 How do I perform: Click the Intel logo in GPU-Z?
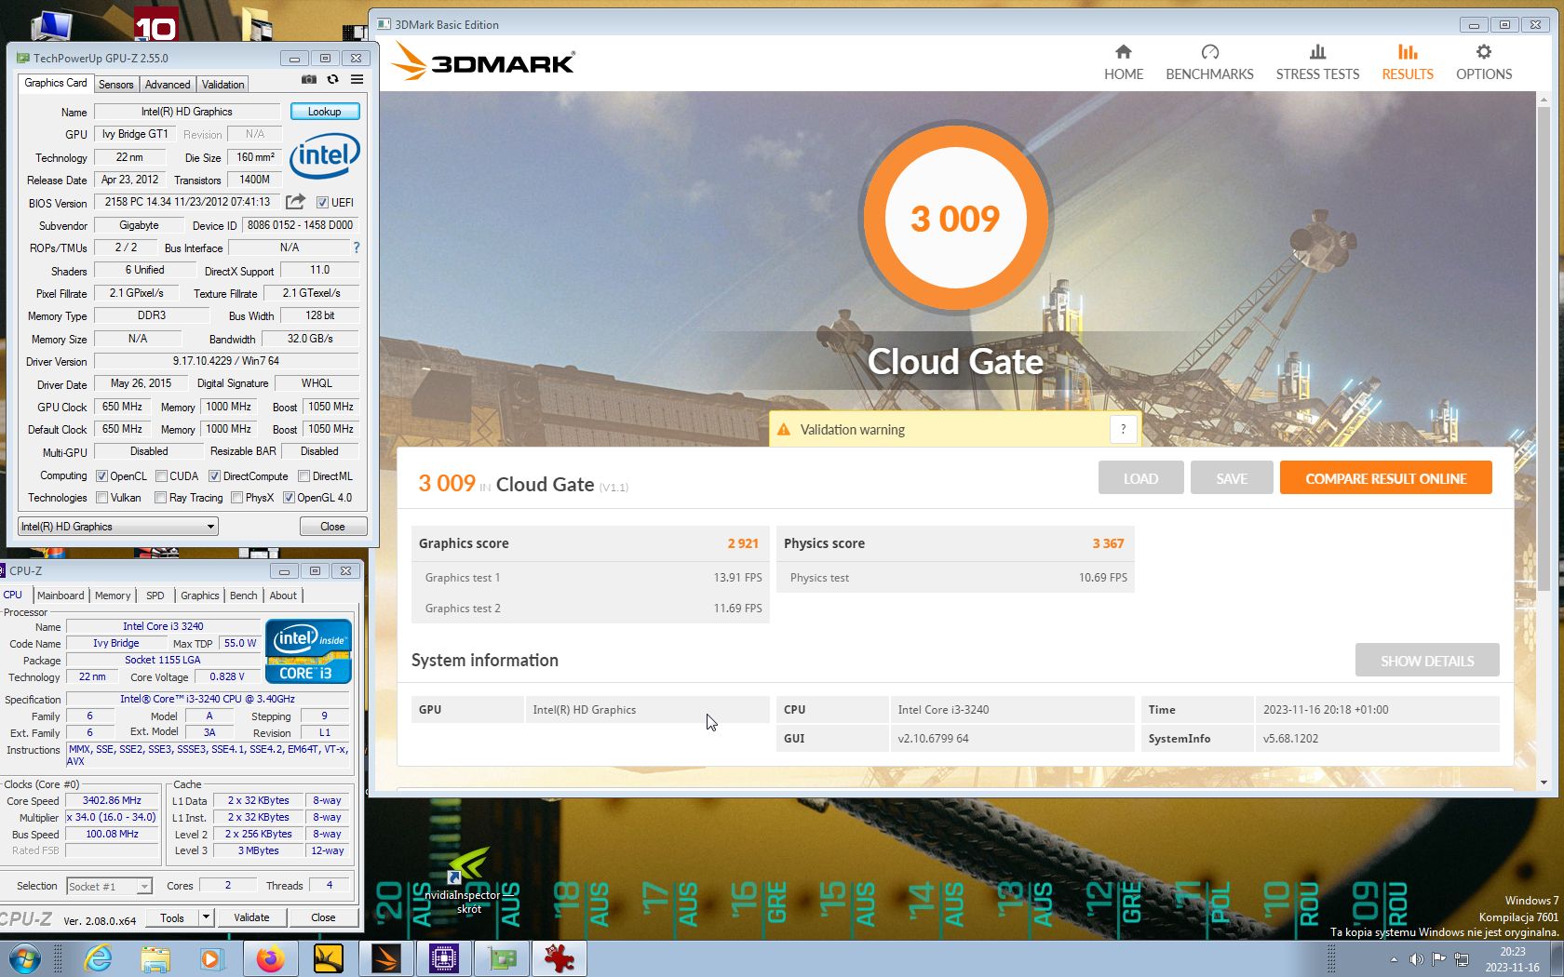pyautogui.click(x=324, y=155)
